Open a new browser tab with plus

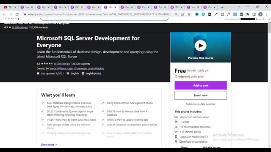click(x=222, y=7)
